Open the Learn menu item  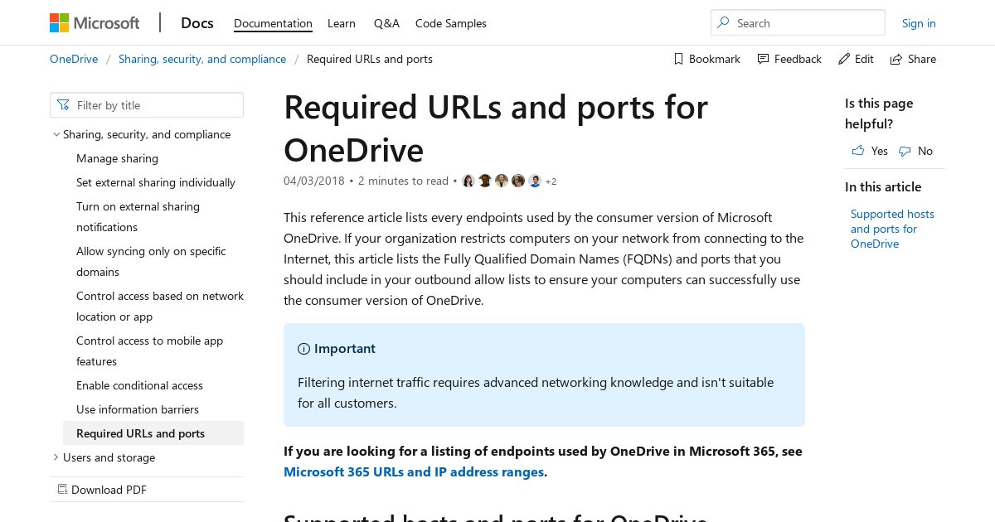click(x=342, y=23)
